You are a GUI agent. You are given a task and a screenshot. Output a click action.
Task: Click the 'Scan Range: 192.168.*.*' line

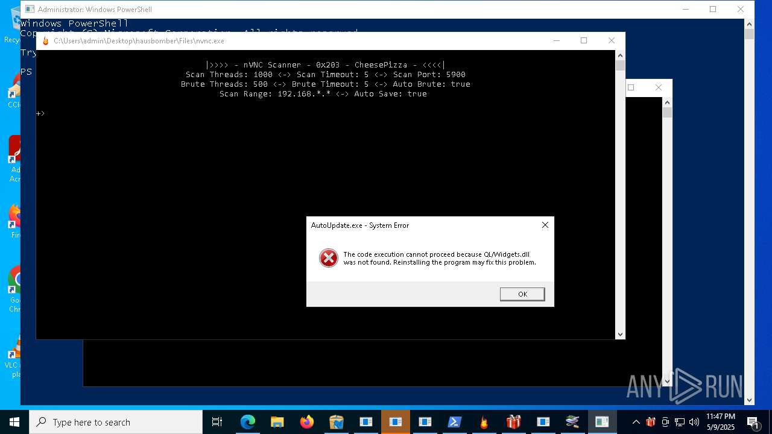pos(323,93)
